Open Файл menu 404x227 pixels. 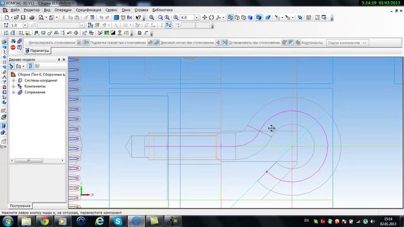15,10
